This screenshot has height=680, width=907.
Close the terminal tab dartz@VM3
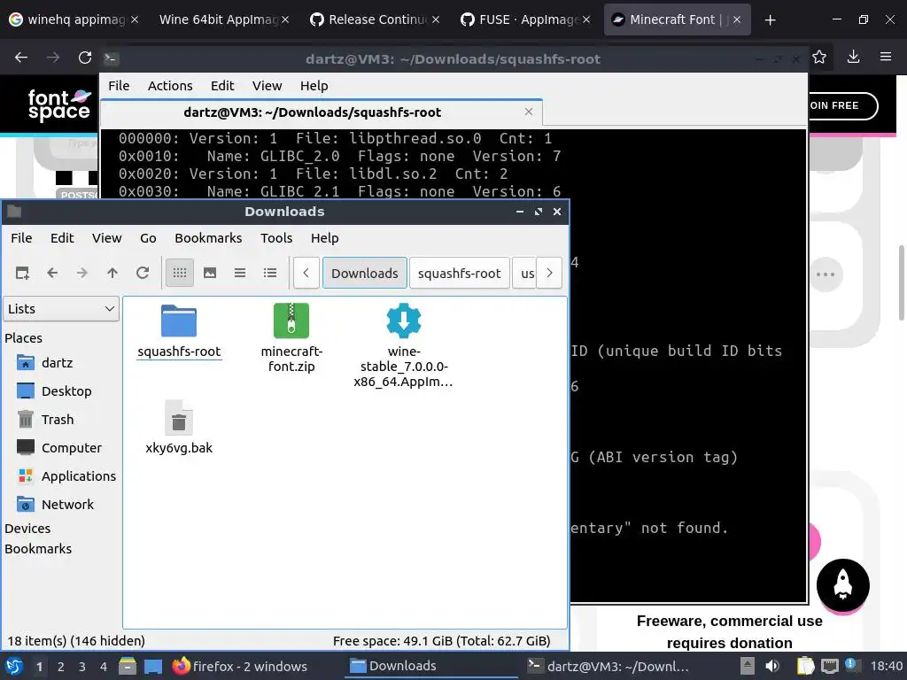529,112
